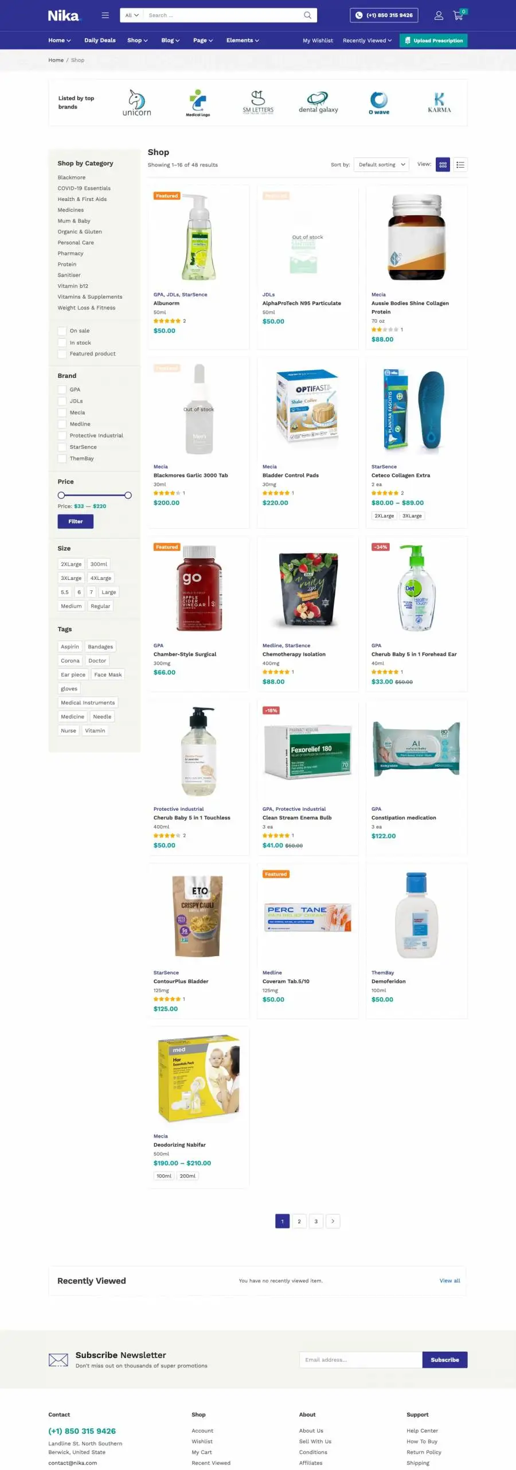Click the price Filter button
The height and width of the screenshot is (1470, 516).
(75, 521)
